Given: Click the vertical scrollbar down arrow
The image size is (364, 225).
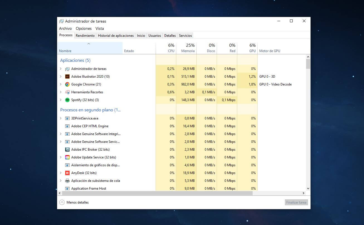Looking at the screenshot, I should tap(308, 189).
